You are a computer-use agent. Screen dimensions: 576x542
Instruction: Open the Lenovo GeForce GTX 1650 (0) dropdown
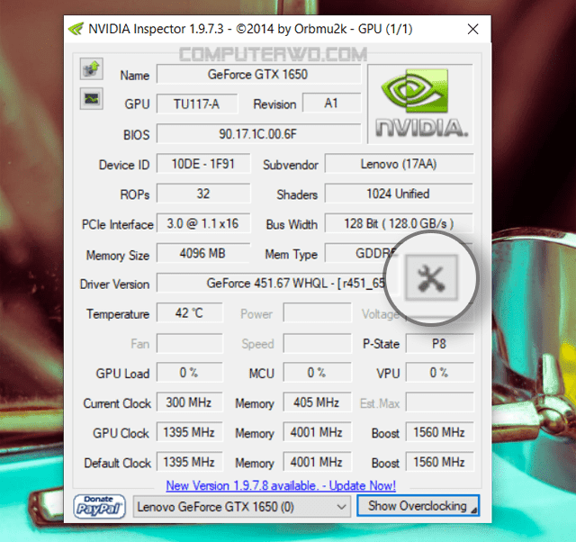(242, 507)
